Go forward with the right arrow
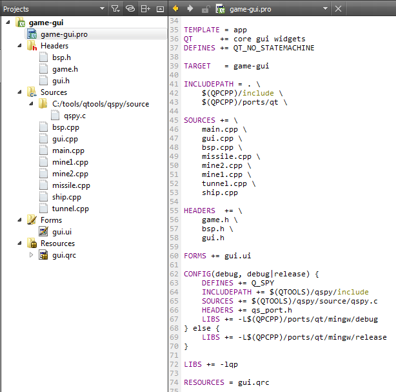Viewport: 396px width, 392px height. pyautogui.click(x=190, y=9)
